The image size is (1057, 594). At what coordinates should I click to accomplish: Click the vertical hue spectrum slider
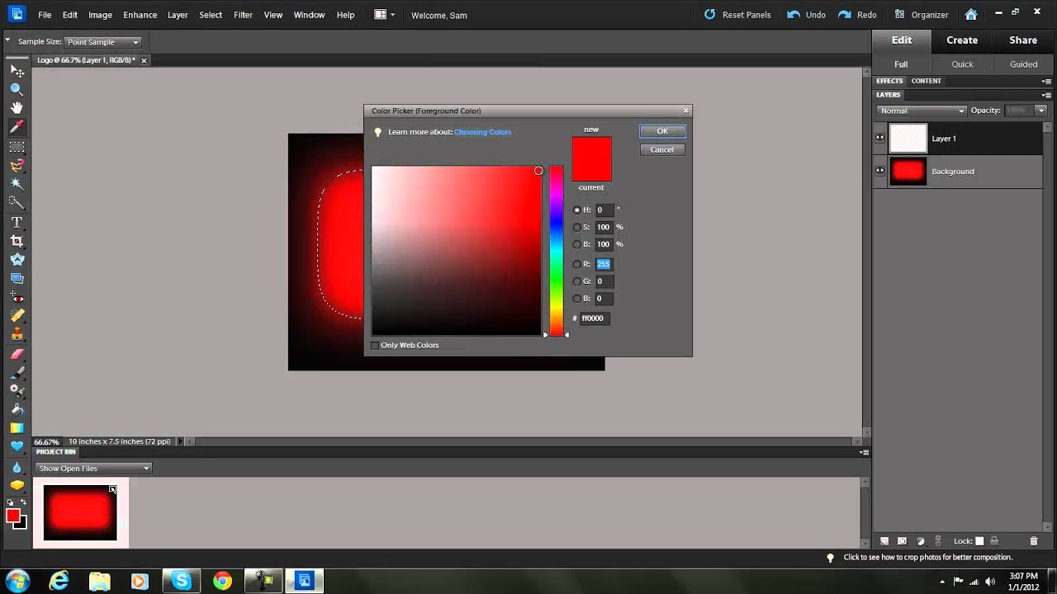click(557, 251)
